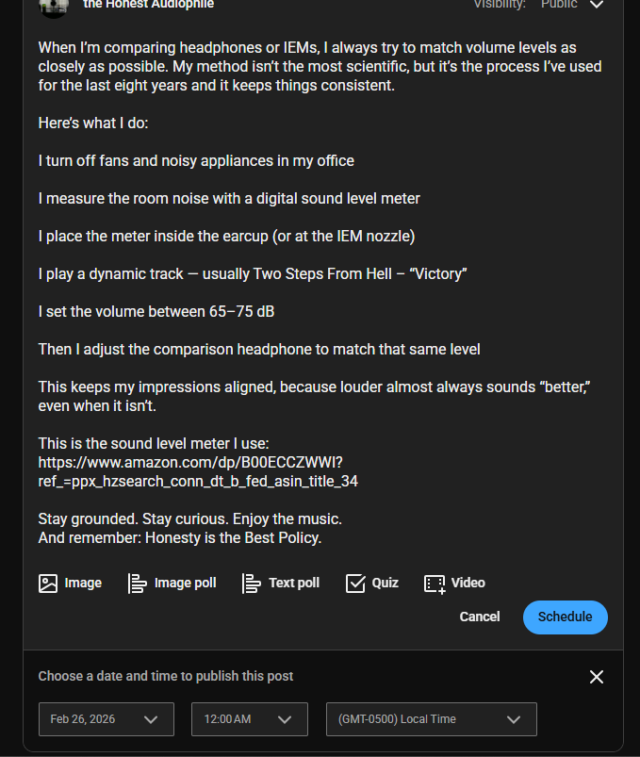Click the channel avatar thumbnail
Screen dimensions: 640x757
[54, 6]
